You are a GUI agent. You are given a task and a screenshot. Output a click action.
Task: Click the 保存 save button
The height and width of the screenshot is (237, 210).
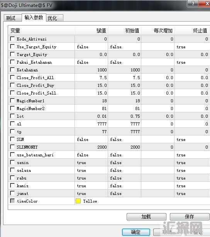coord(190,217)
